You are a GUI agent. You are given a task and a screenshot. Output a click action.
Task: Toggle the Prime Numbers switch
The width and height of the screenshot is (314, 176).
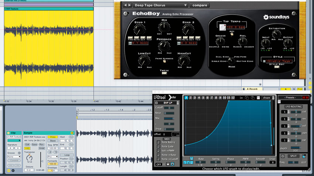164,61
